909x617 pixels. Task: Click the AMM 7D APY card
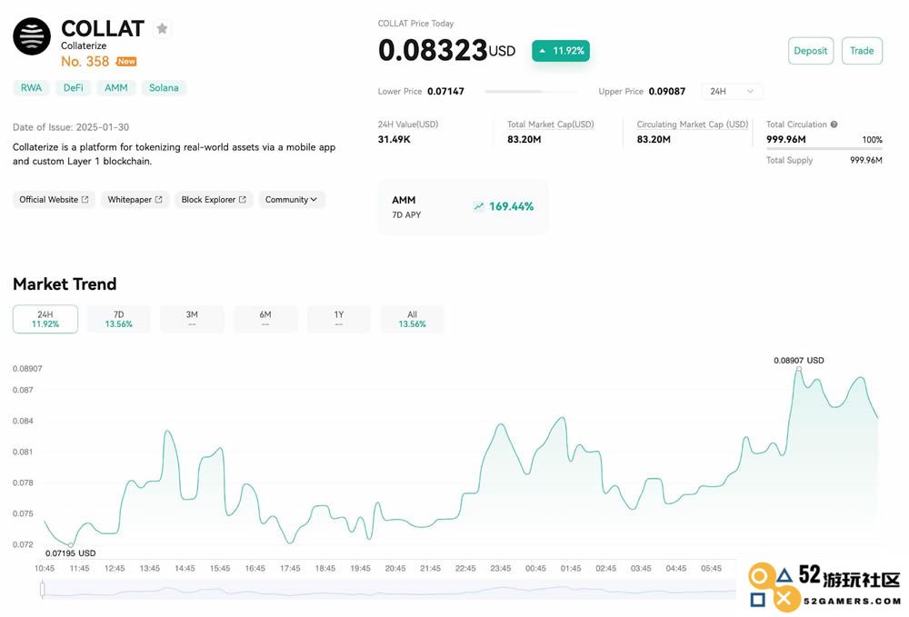[463, 207]
